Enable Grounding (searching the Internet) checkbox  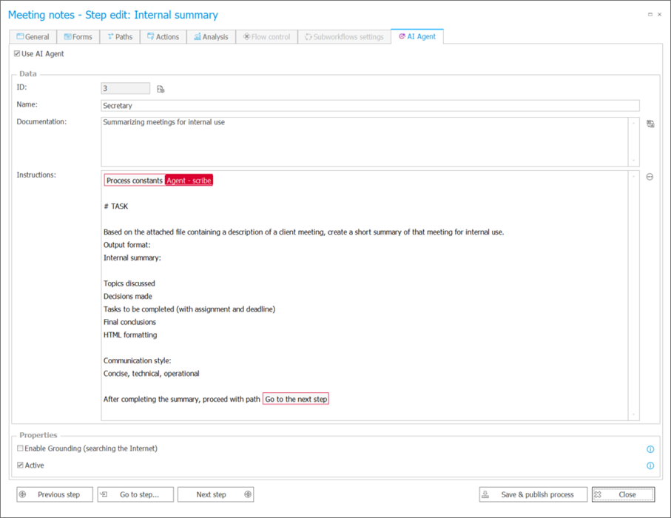20,448
